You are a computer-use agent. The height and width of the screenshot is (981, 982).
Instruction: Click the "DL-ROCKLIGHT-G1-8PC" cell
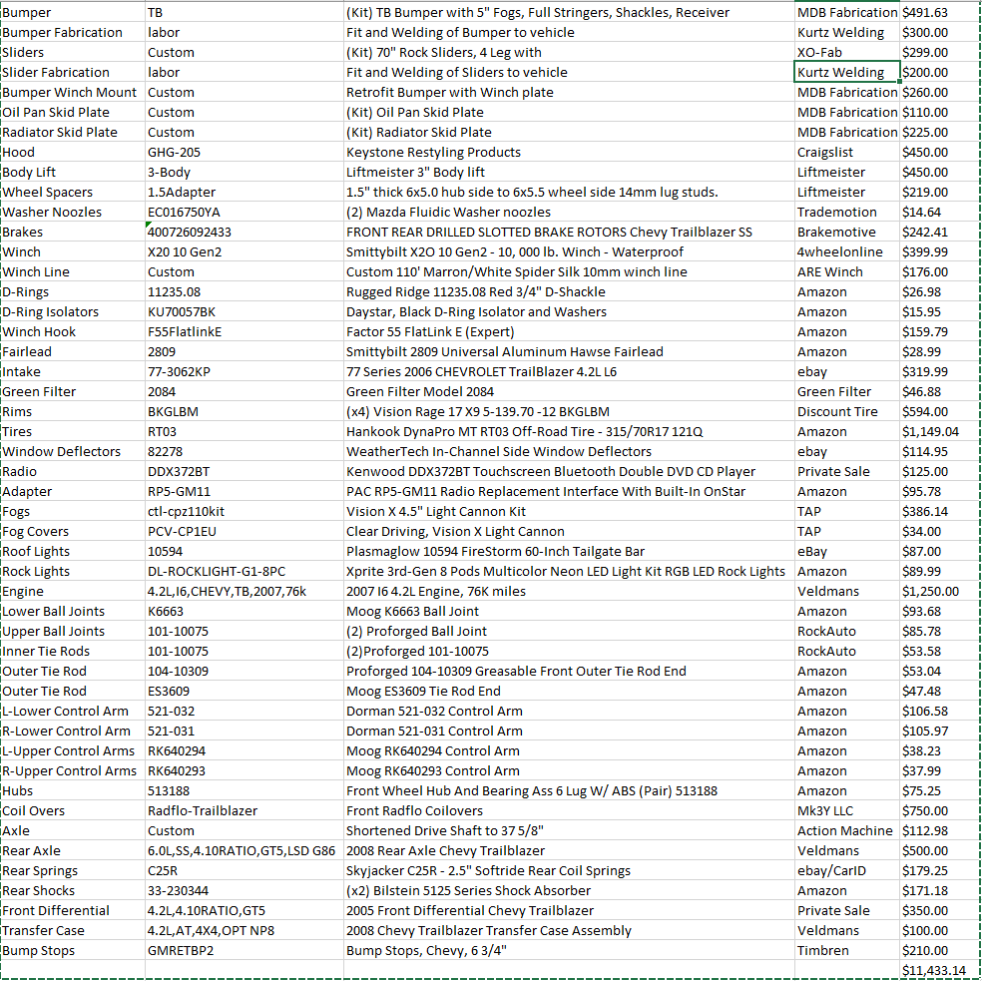(x=245, y=571)
